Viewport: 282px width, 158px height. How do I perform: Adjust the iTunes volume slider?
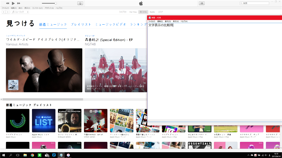pos(49,3)
